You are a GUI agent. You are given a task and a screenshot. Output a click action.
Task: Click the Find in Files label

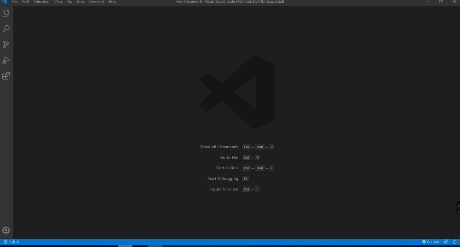(227, 168)
